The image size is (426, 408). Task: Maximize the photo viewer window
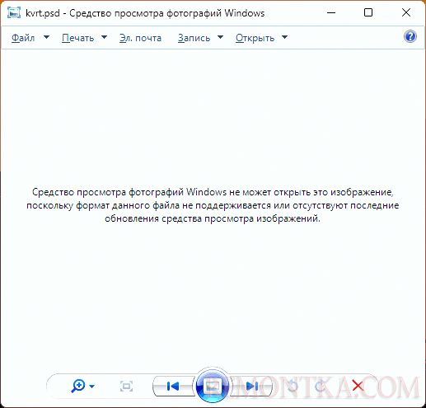pos(368,12)
